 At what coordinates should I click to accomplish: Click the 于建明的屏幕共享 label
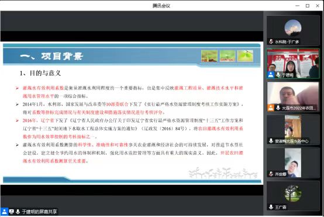point(39,212)
